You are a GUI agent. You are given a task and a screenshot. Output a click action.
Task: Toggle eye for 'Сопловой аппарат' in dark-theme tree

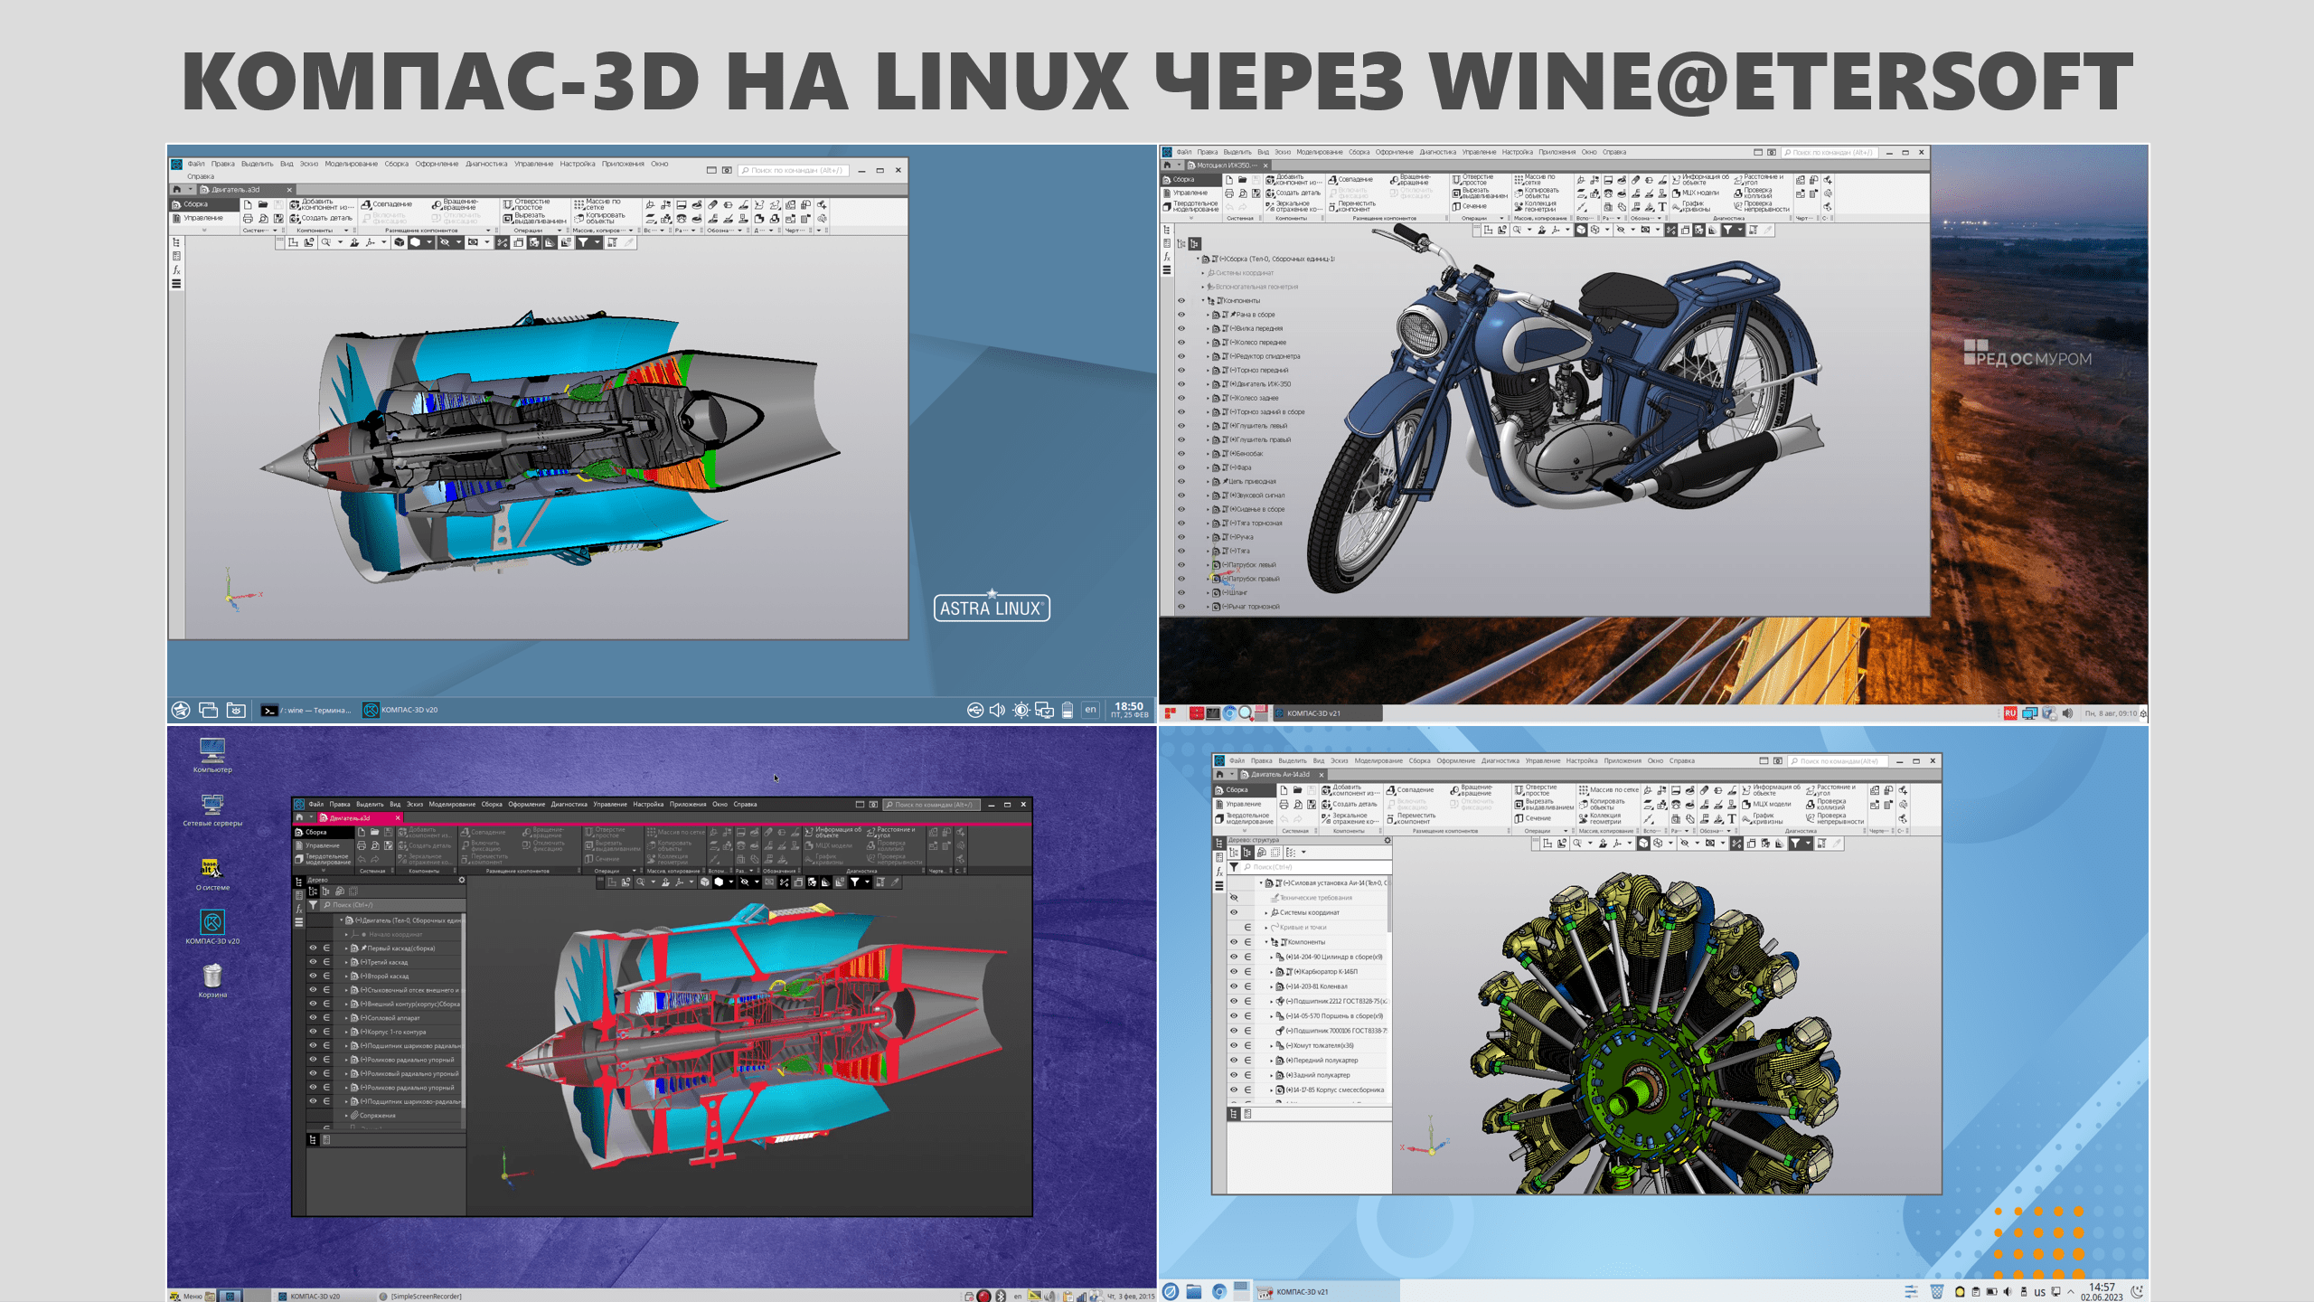(x=313, y=1018)
